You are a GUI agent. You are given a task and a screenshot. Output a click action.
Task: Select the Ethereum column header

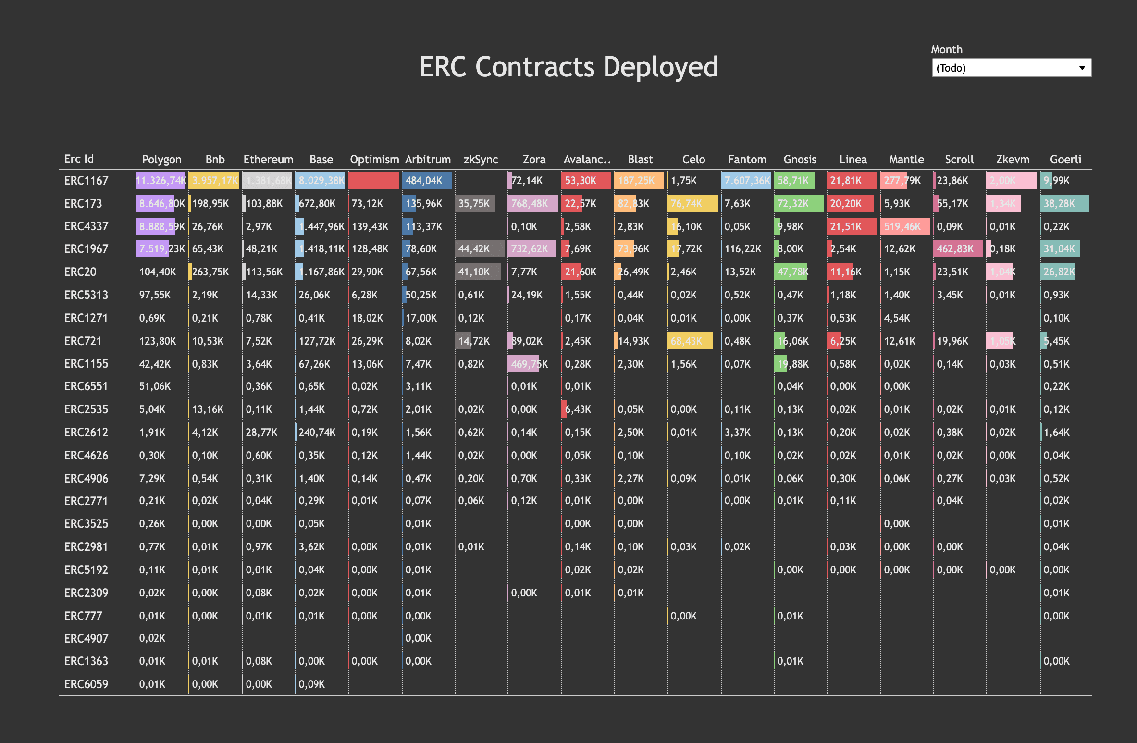(x=268, y=160)
